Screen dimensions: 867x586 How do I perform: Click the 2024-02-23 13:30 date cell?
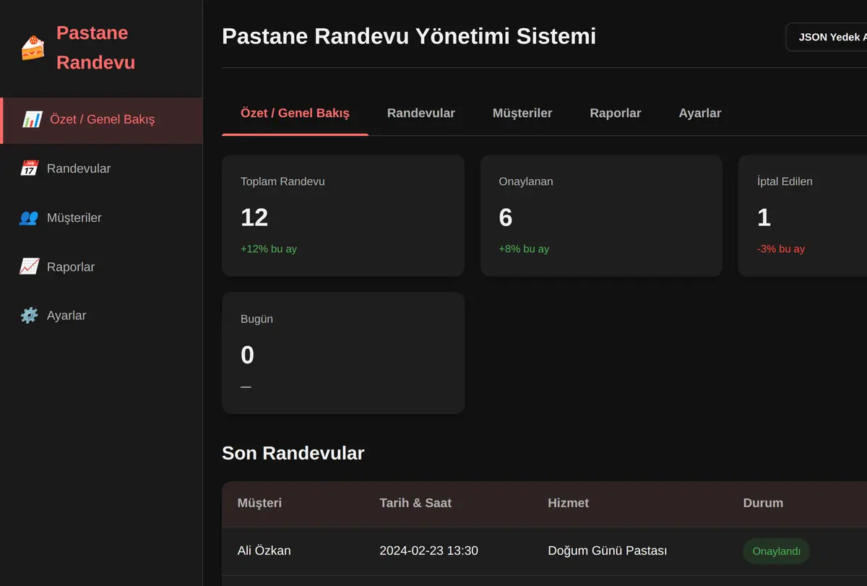[x=428, y=551]
